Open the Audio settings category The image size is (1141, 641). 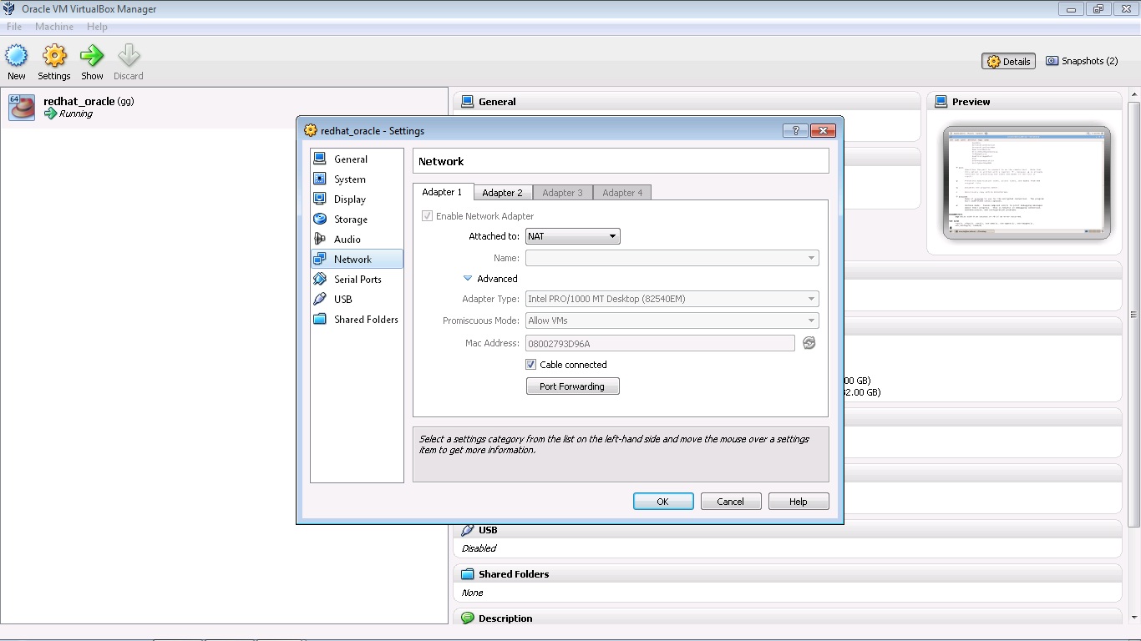tap(357, 239)
